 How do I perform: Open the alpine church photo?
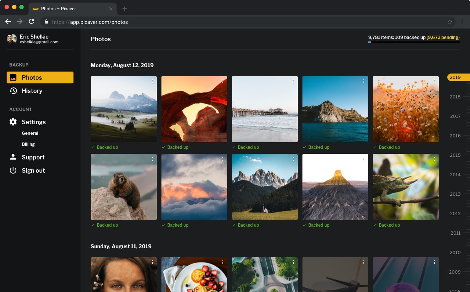click(x=265, y=187)
